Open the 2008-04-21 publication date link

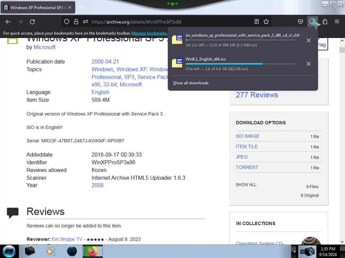pyautogui.click(x=105, y=62)
